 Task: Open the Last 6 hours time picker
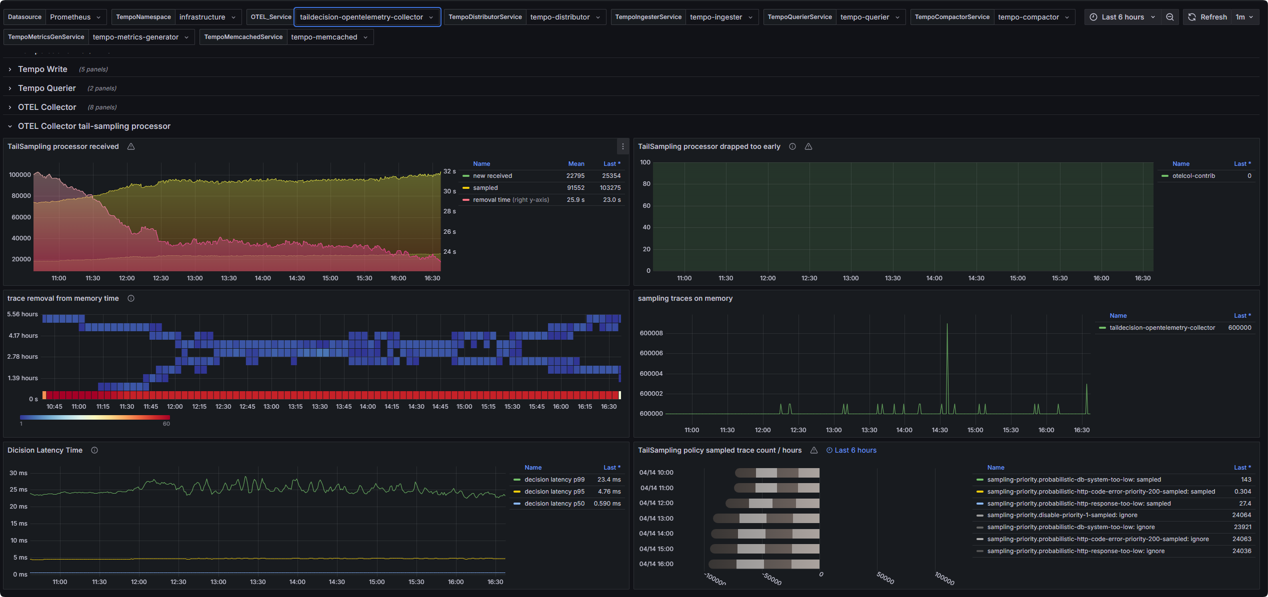coord(1122,17)
